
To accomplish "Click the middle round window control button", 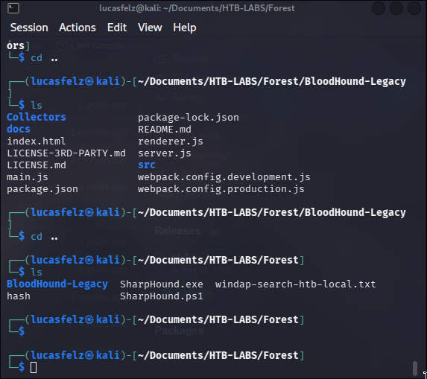I will click(x=396, y=8).
